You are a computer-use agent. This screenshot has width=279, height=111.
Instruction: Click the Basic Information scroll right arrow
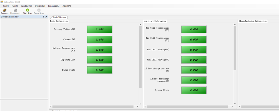pyautogui.click(x=137, y=107)
